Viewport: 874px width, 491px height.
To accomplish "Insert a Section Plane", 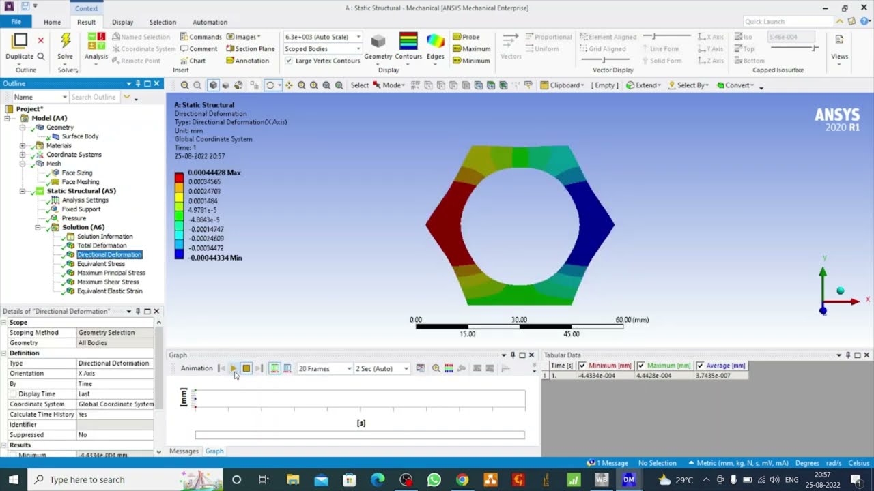I will (251, 49).
